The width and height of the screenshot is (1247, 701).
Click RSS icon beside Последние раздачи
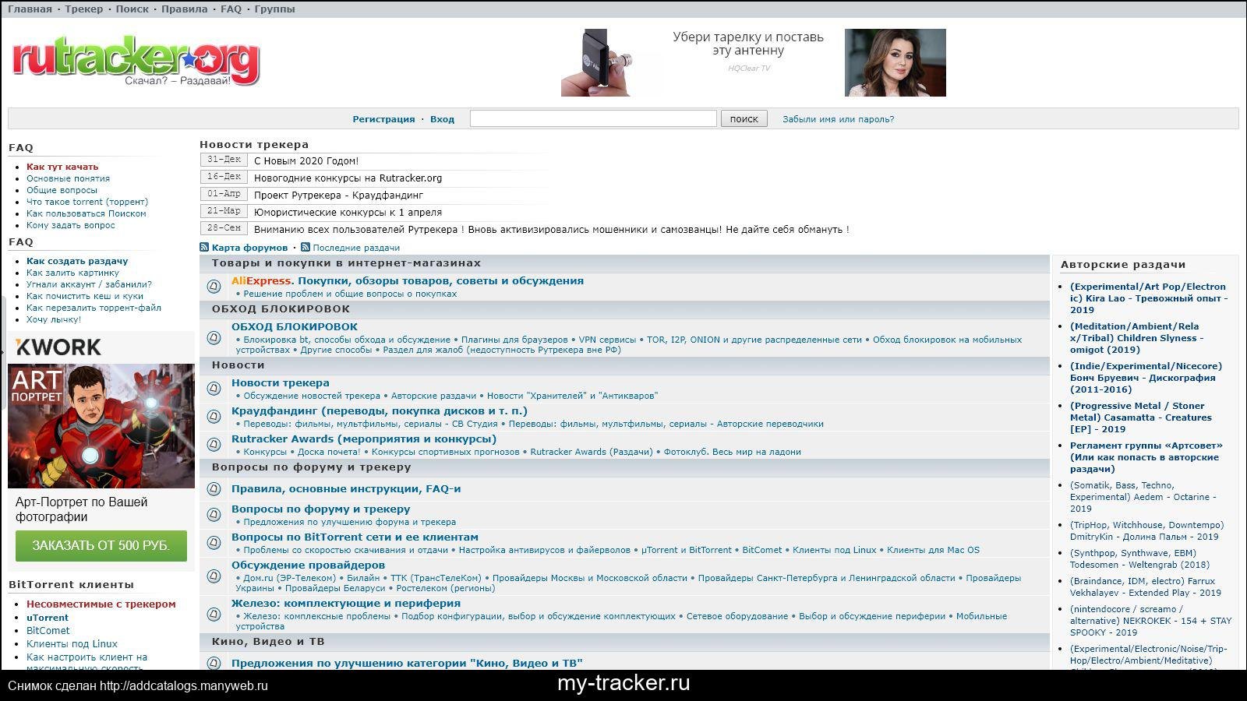306,248
